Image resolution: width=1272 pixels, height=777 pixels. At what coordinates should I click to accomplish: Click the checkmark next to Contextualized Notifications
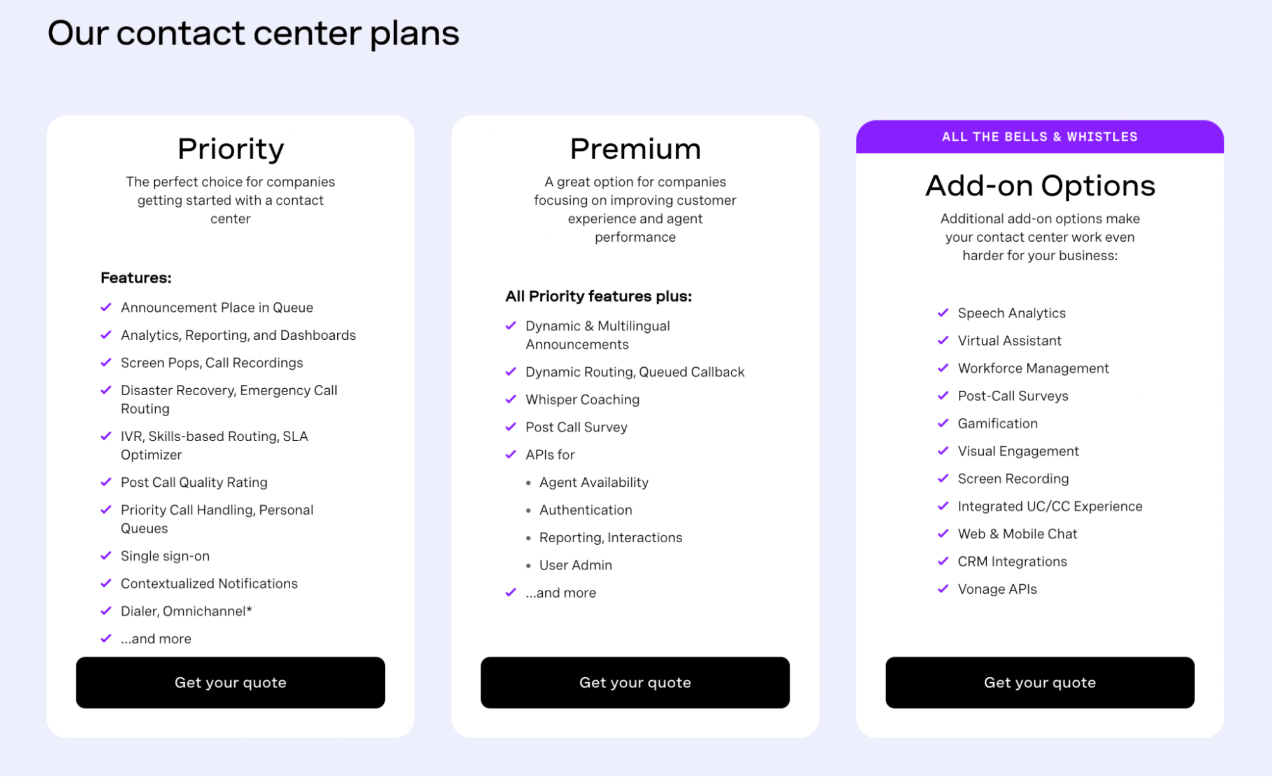click(106, 583)
